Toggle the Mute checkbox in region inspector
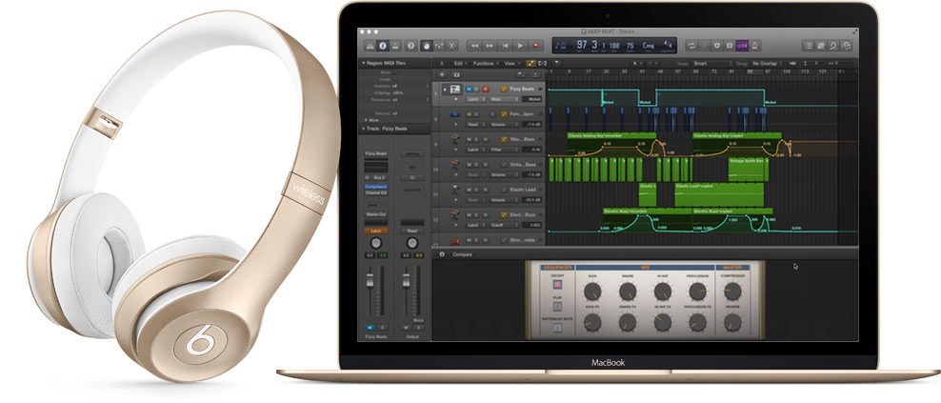 click(396, 72)
